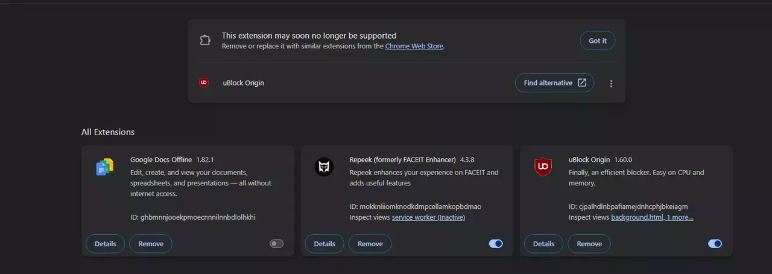Click the external-link icon on Find alternative
The image size is (772, 274).
(582, 83)
